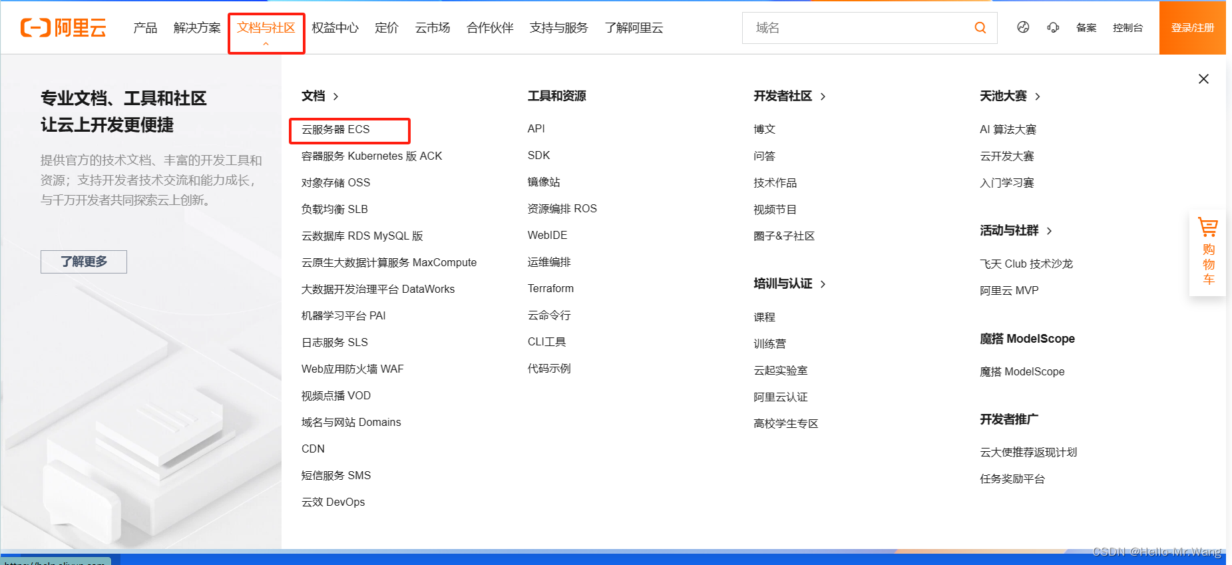Close the mega menu with the X
The height and width of the screenshot is (565, 1232).
(1203, 79)
